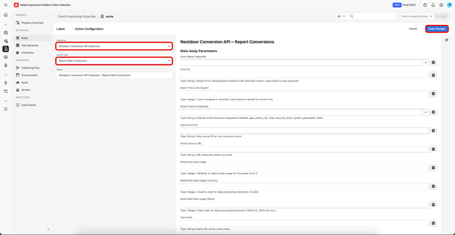Open data element picker for Restricted Data Usage (Country)

point(434,186)
